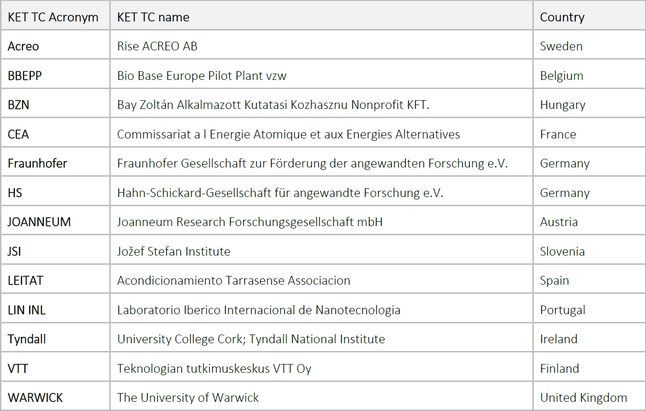
Task: Click the "Country" column header
Action: point(562,17)
